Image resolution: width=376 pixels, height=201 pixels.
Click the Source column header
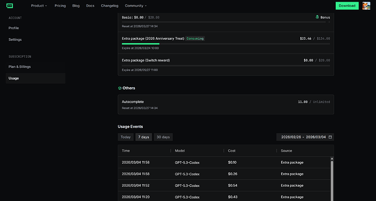(x=286, y=151)
